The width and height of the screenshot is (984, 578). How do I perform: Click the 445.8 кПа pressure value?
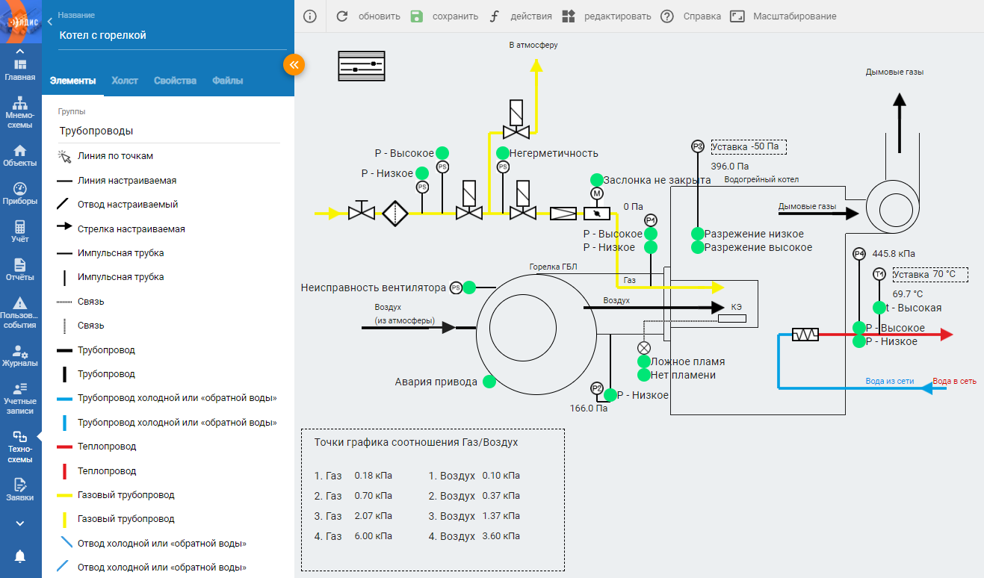coord(893,253)
